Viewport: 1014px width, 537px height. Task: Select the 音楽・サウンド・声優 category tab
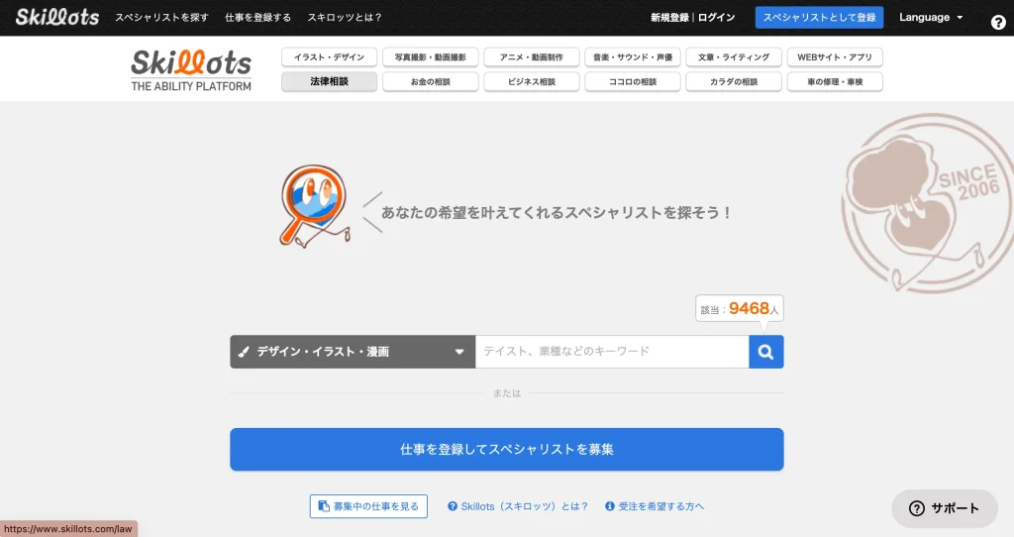[x=633, y=56]
